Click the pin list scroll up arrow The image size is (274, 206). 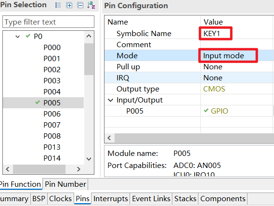(x=89, y=36)
